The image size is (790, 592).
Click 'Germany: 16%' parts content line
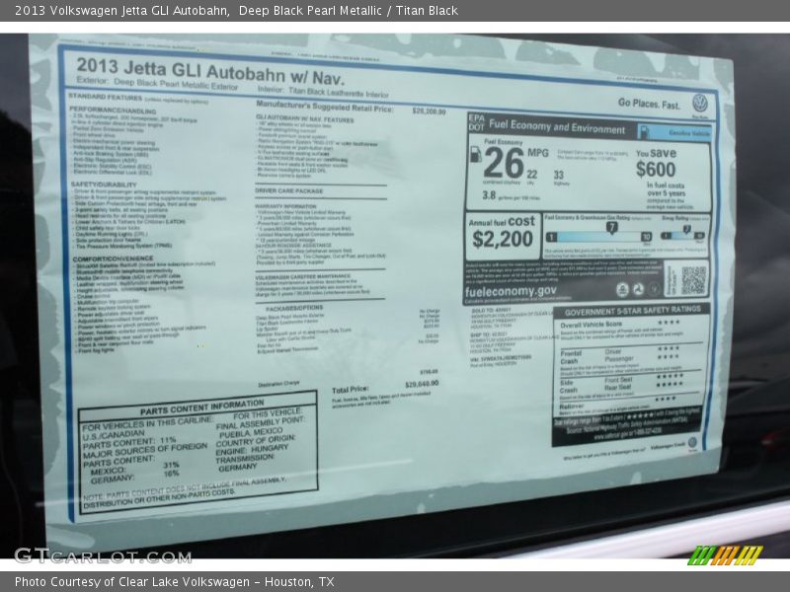point(134,477)
